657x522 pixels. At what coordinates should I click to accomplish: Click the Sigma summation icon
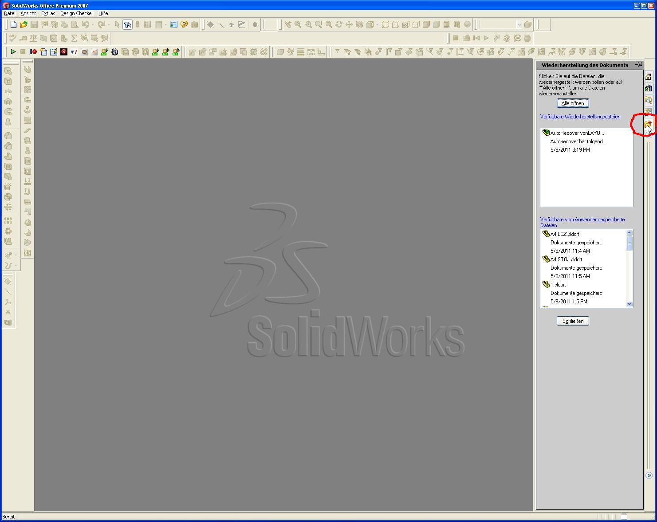click(x=74, y=38)
